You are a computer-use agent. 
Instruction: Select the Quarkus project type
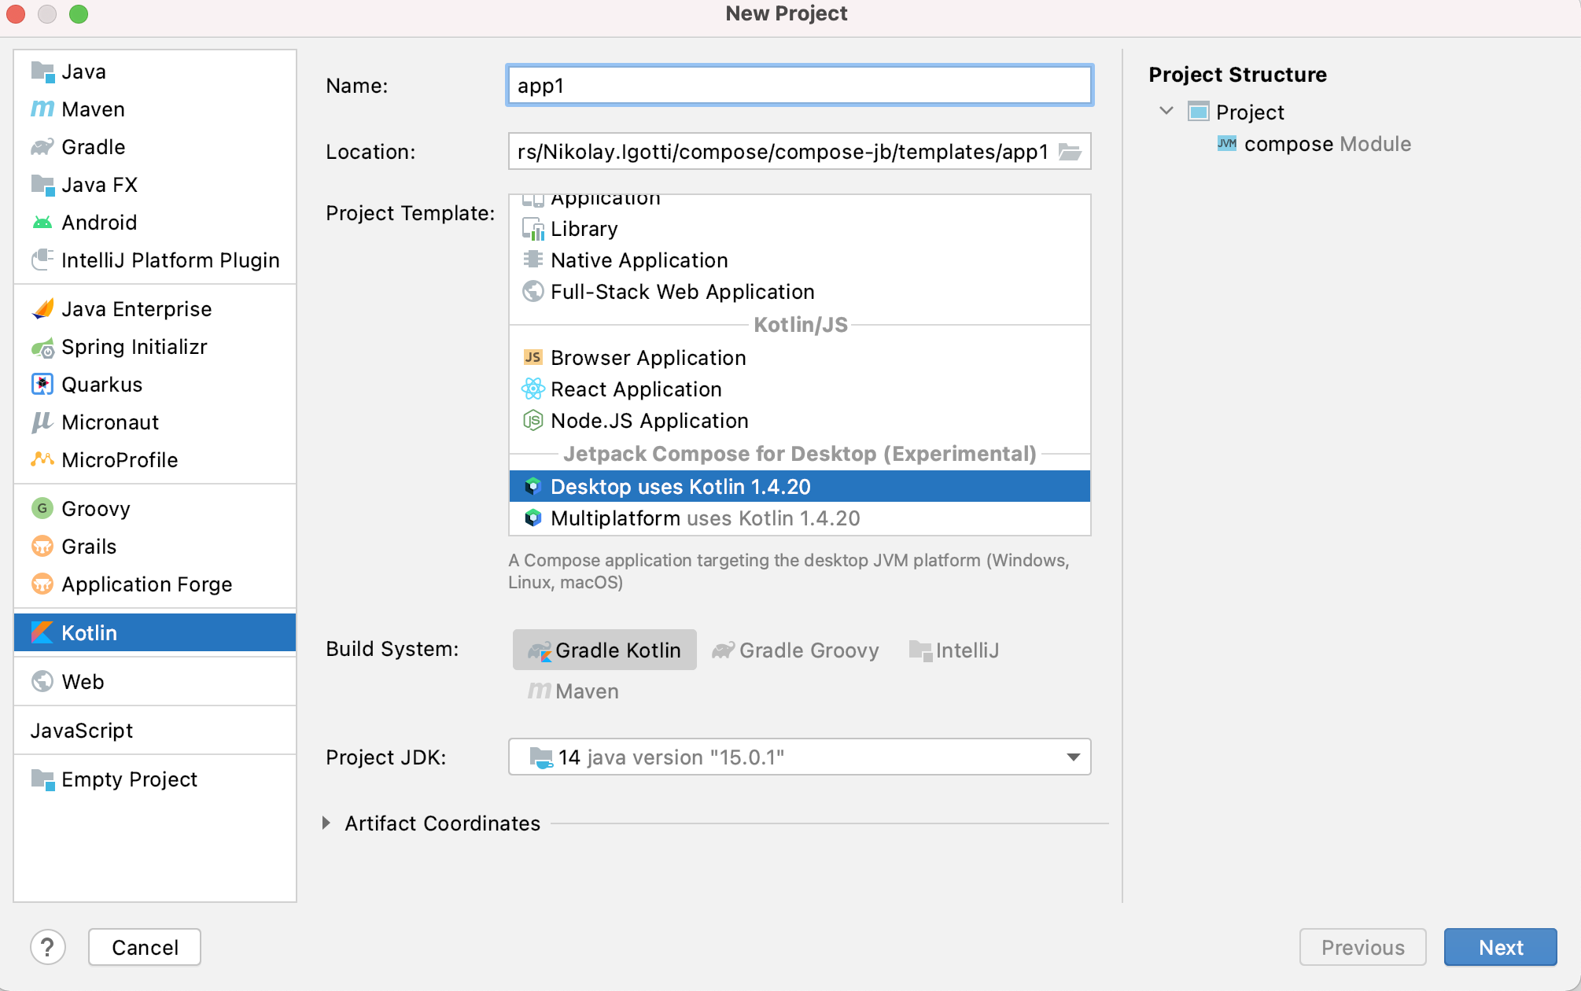(x=101, y=384)
